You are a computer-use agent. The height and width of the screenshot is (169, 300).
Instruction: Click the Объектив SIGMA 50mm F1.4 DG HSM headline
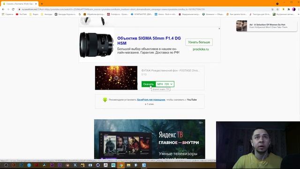click(149, 41)
